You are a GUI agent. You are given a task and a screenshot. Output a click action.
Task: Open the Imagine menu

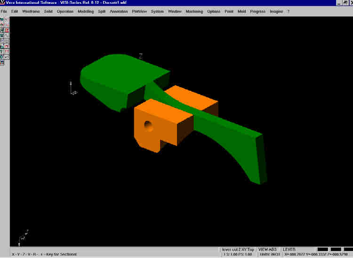276,11
